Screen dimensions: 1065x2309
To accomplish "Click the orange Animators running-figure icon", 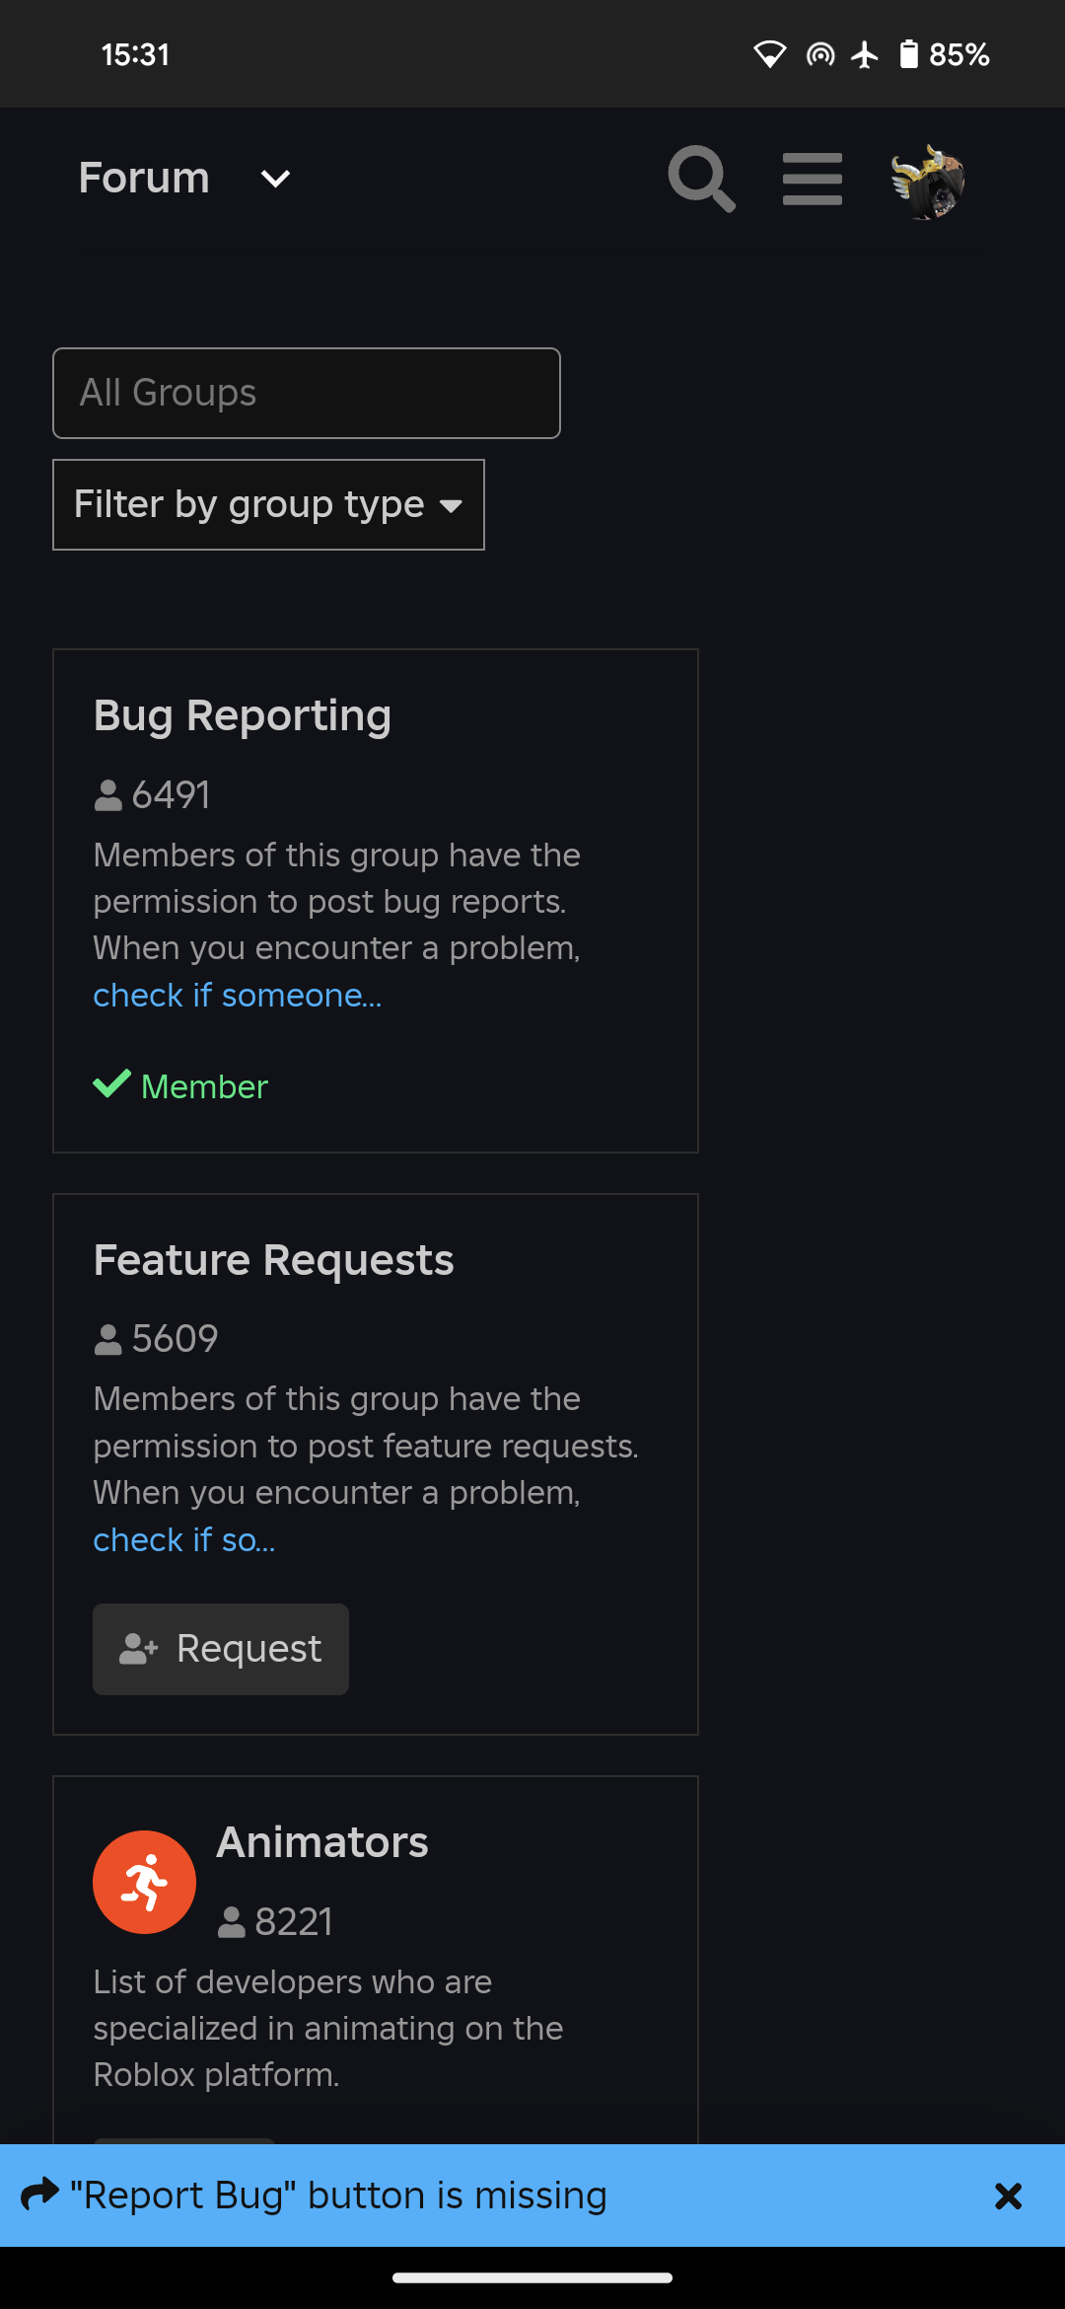I will pos(144,1882).
